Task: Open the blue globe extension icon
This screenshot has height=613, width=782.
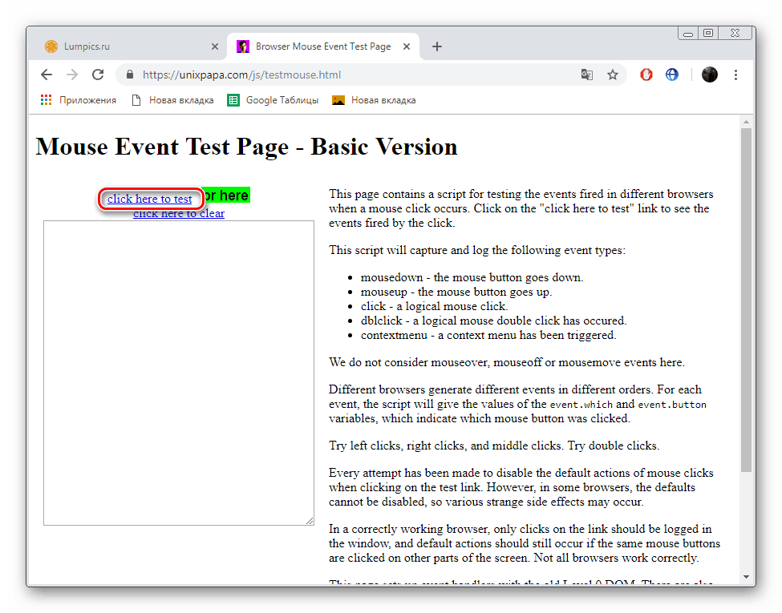Action: click(x=672, y=74)
